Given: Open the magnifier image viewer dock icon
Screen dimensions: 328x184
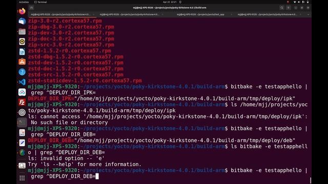Looking at the screenshot, I should click(x=22, y=166).
